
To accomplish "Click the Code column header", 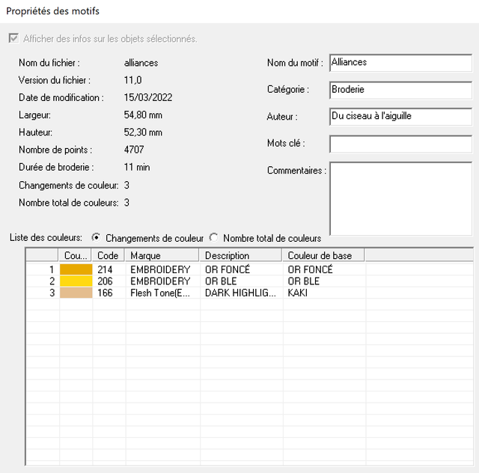I will click(108, 255).
